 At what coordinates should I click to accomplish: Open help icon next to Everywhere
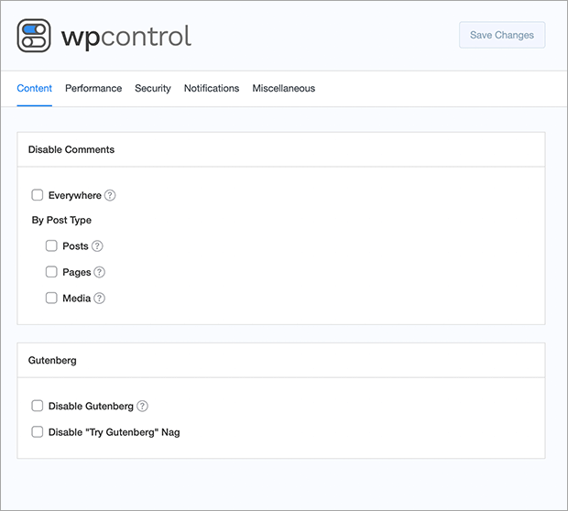tap(110, 196)
